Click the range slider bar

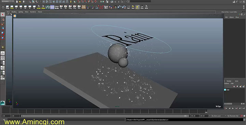[105, 116]
